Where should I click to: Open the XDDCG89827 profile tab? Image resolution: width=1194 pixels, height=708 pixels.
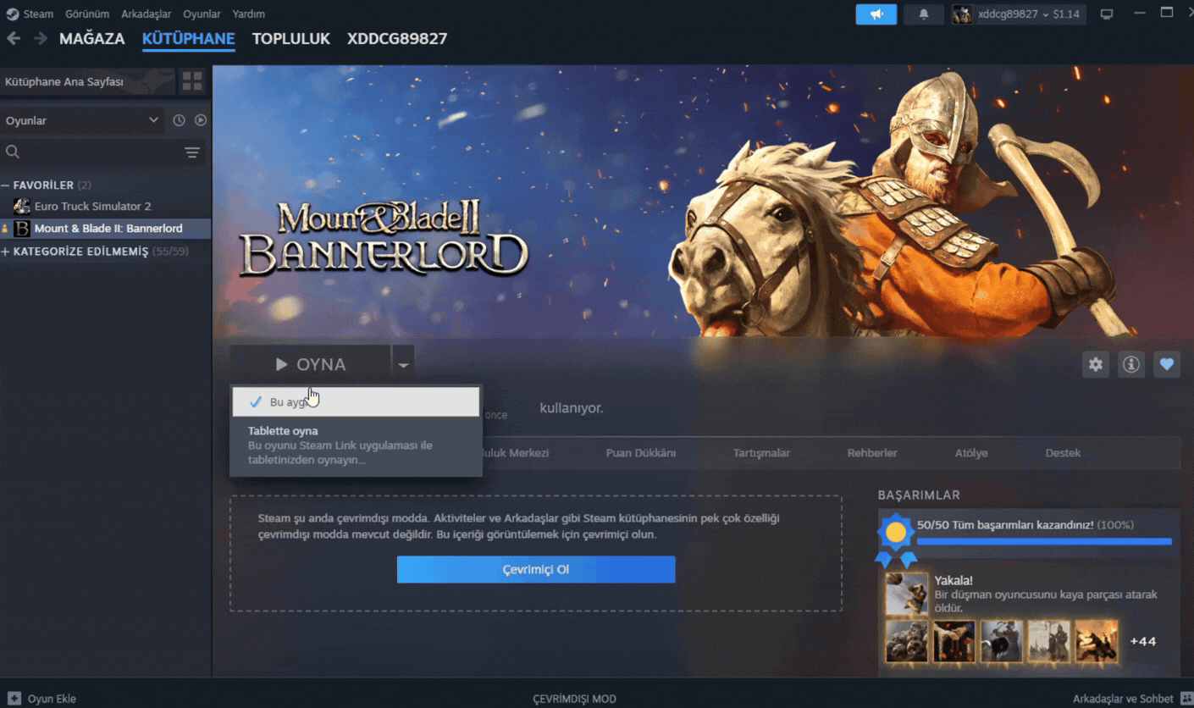tap(397, 38)
